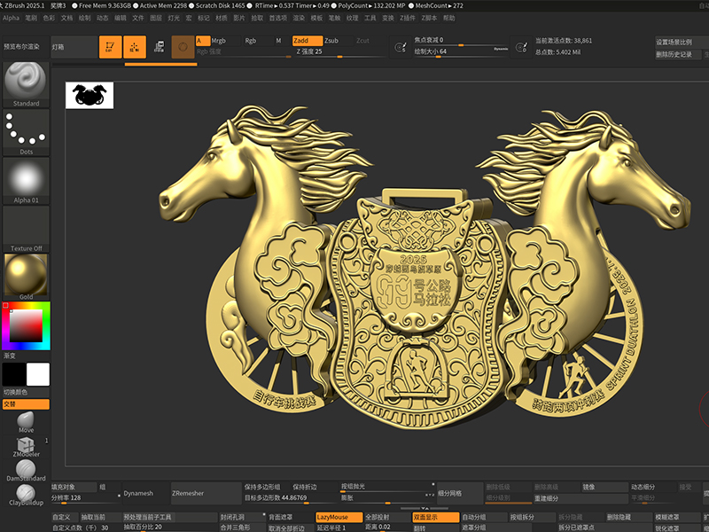
Task: Toggle Edit mode button
Action: click(110, 47)
